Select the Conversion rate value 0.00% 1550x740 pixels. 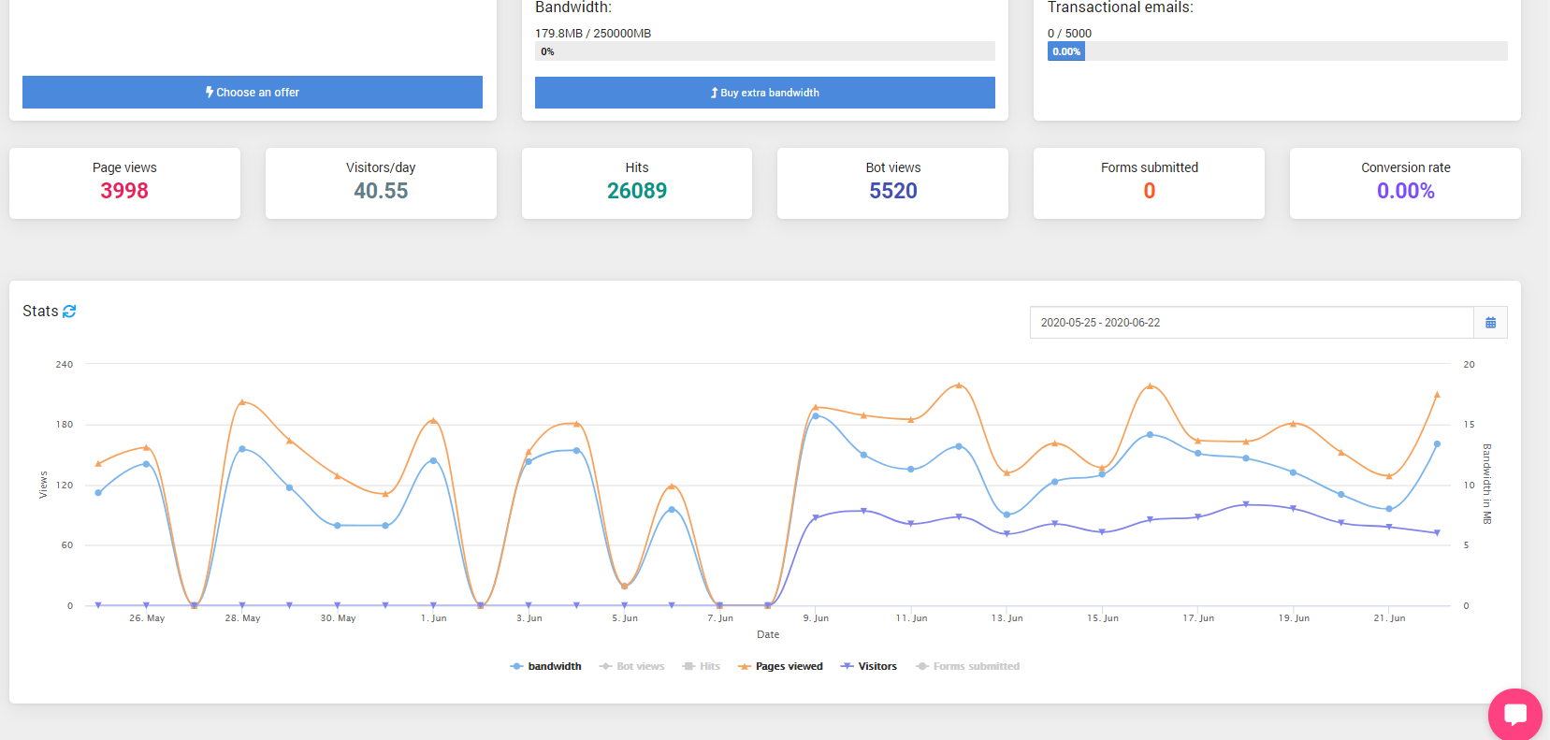click(1406, 191)
